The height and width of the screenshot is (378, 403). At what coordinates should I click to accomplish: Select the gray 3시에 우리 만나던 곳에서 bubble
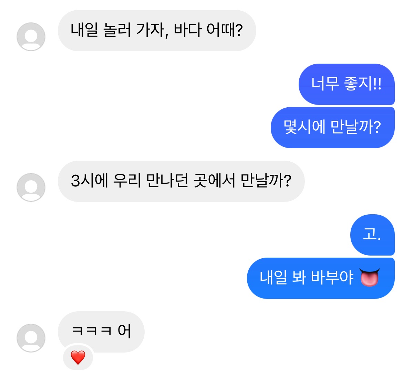pos(181,181)
